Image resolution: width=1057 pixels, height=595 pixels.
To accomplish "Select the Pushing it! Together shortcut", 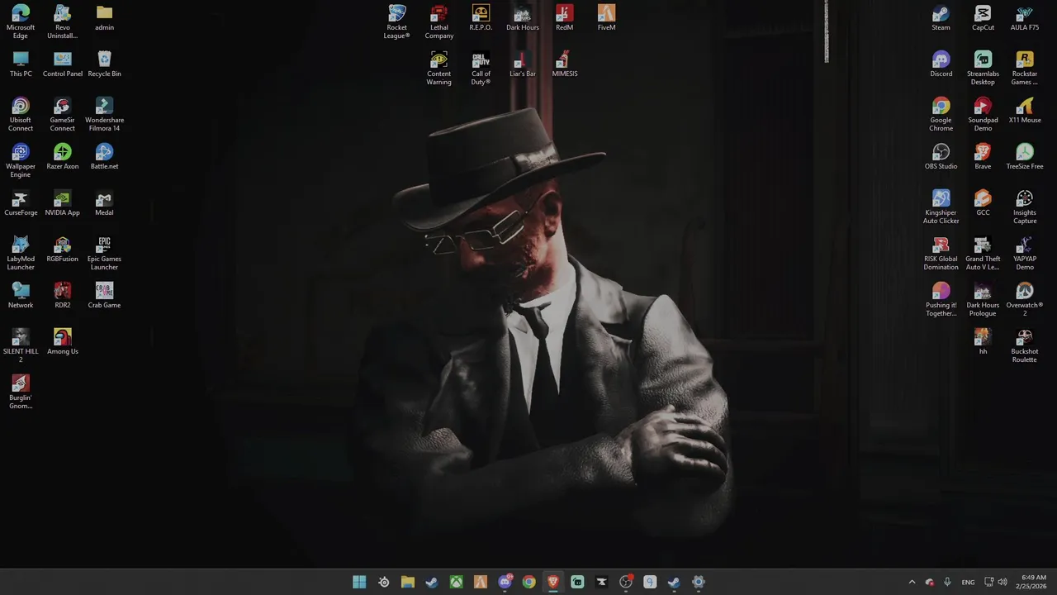I will click(941, 299).
